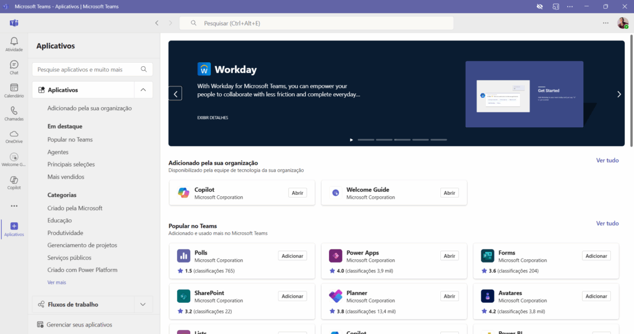Click the Planner app icon
634x334 pixels.
click(335, 296)
